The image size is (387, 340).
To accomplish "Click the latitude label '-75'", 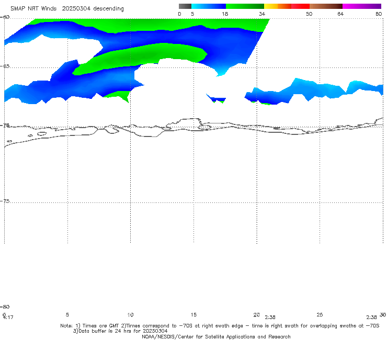I will (x=5, y=201).
